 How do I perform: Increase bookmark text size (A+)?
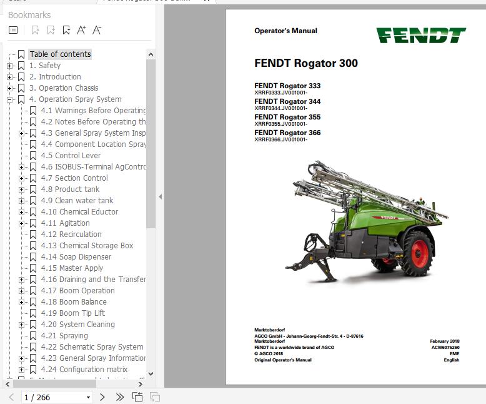(81, 30)
